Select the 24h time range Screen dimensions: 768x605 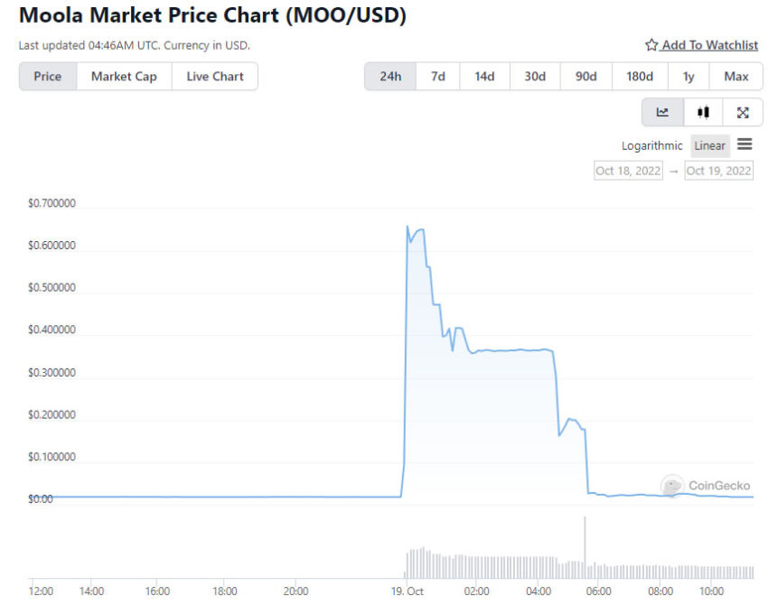[x=390, y=77]
